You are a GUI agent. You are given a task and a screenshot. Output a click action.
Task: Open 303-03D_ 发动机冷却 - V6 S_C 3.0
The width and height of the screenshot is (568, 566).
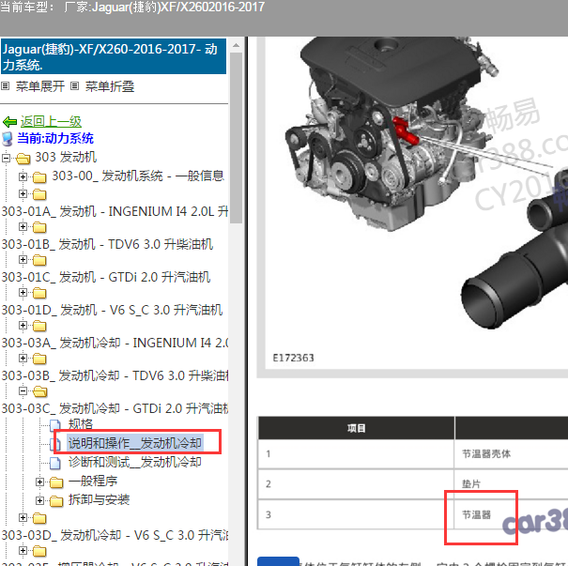pyautogui.click(x=115, y=535)
